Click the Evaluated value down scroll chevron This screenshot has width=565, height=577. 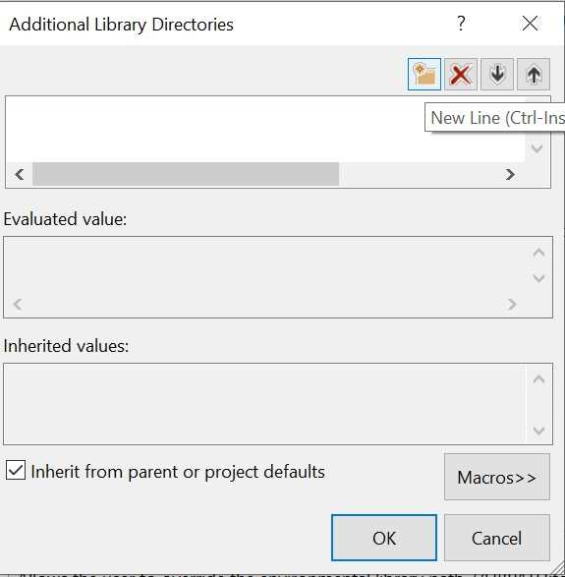pos(538,278)
